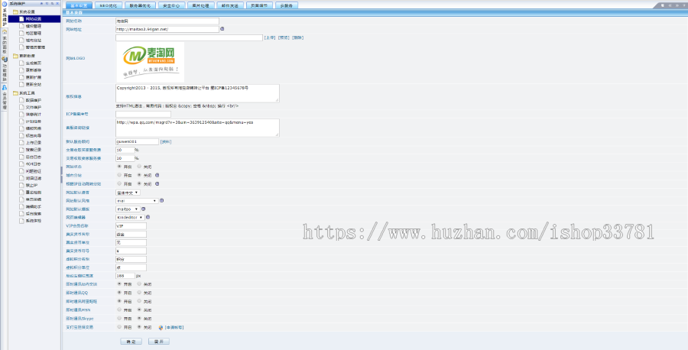This screenshot has width=688, height=350.
Task: Click the website URL input field
Action: [x=167, y=29]
